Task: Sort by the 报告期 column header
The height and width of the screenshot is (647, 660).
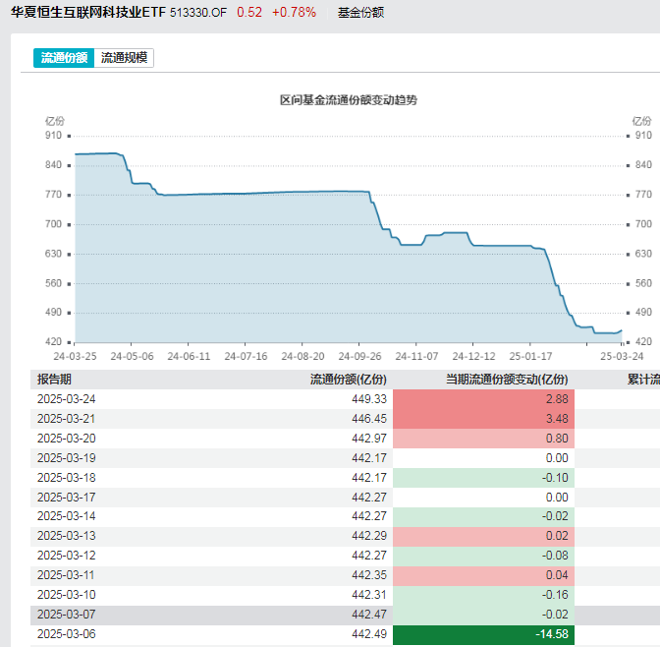Action: point(54,379)
